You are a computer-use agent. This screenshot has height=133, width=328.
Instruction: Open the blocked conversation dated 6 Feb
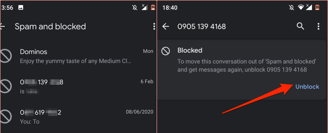point(77,86)
